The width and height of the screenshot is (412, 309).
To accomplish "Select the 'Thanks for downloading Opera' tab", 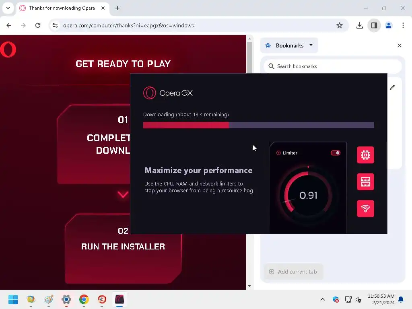I will click(62, 8).
